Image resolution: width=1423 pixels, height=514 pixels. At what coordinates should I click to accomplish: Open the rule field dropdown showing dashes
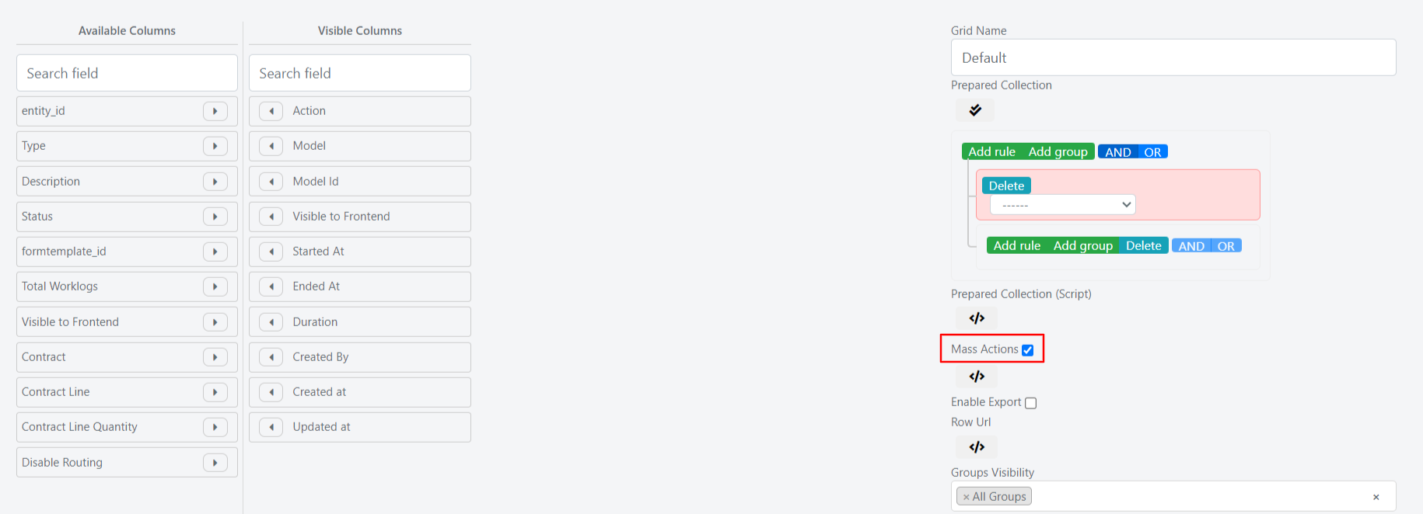[1062, 205]
